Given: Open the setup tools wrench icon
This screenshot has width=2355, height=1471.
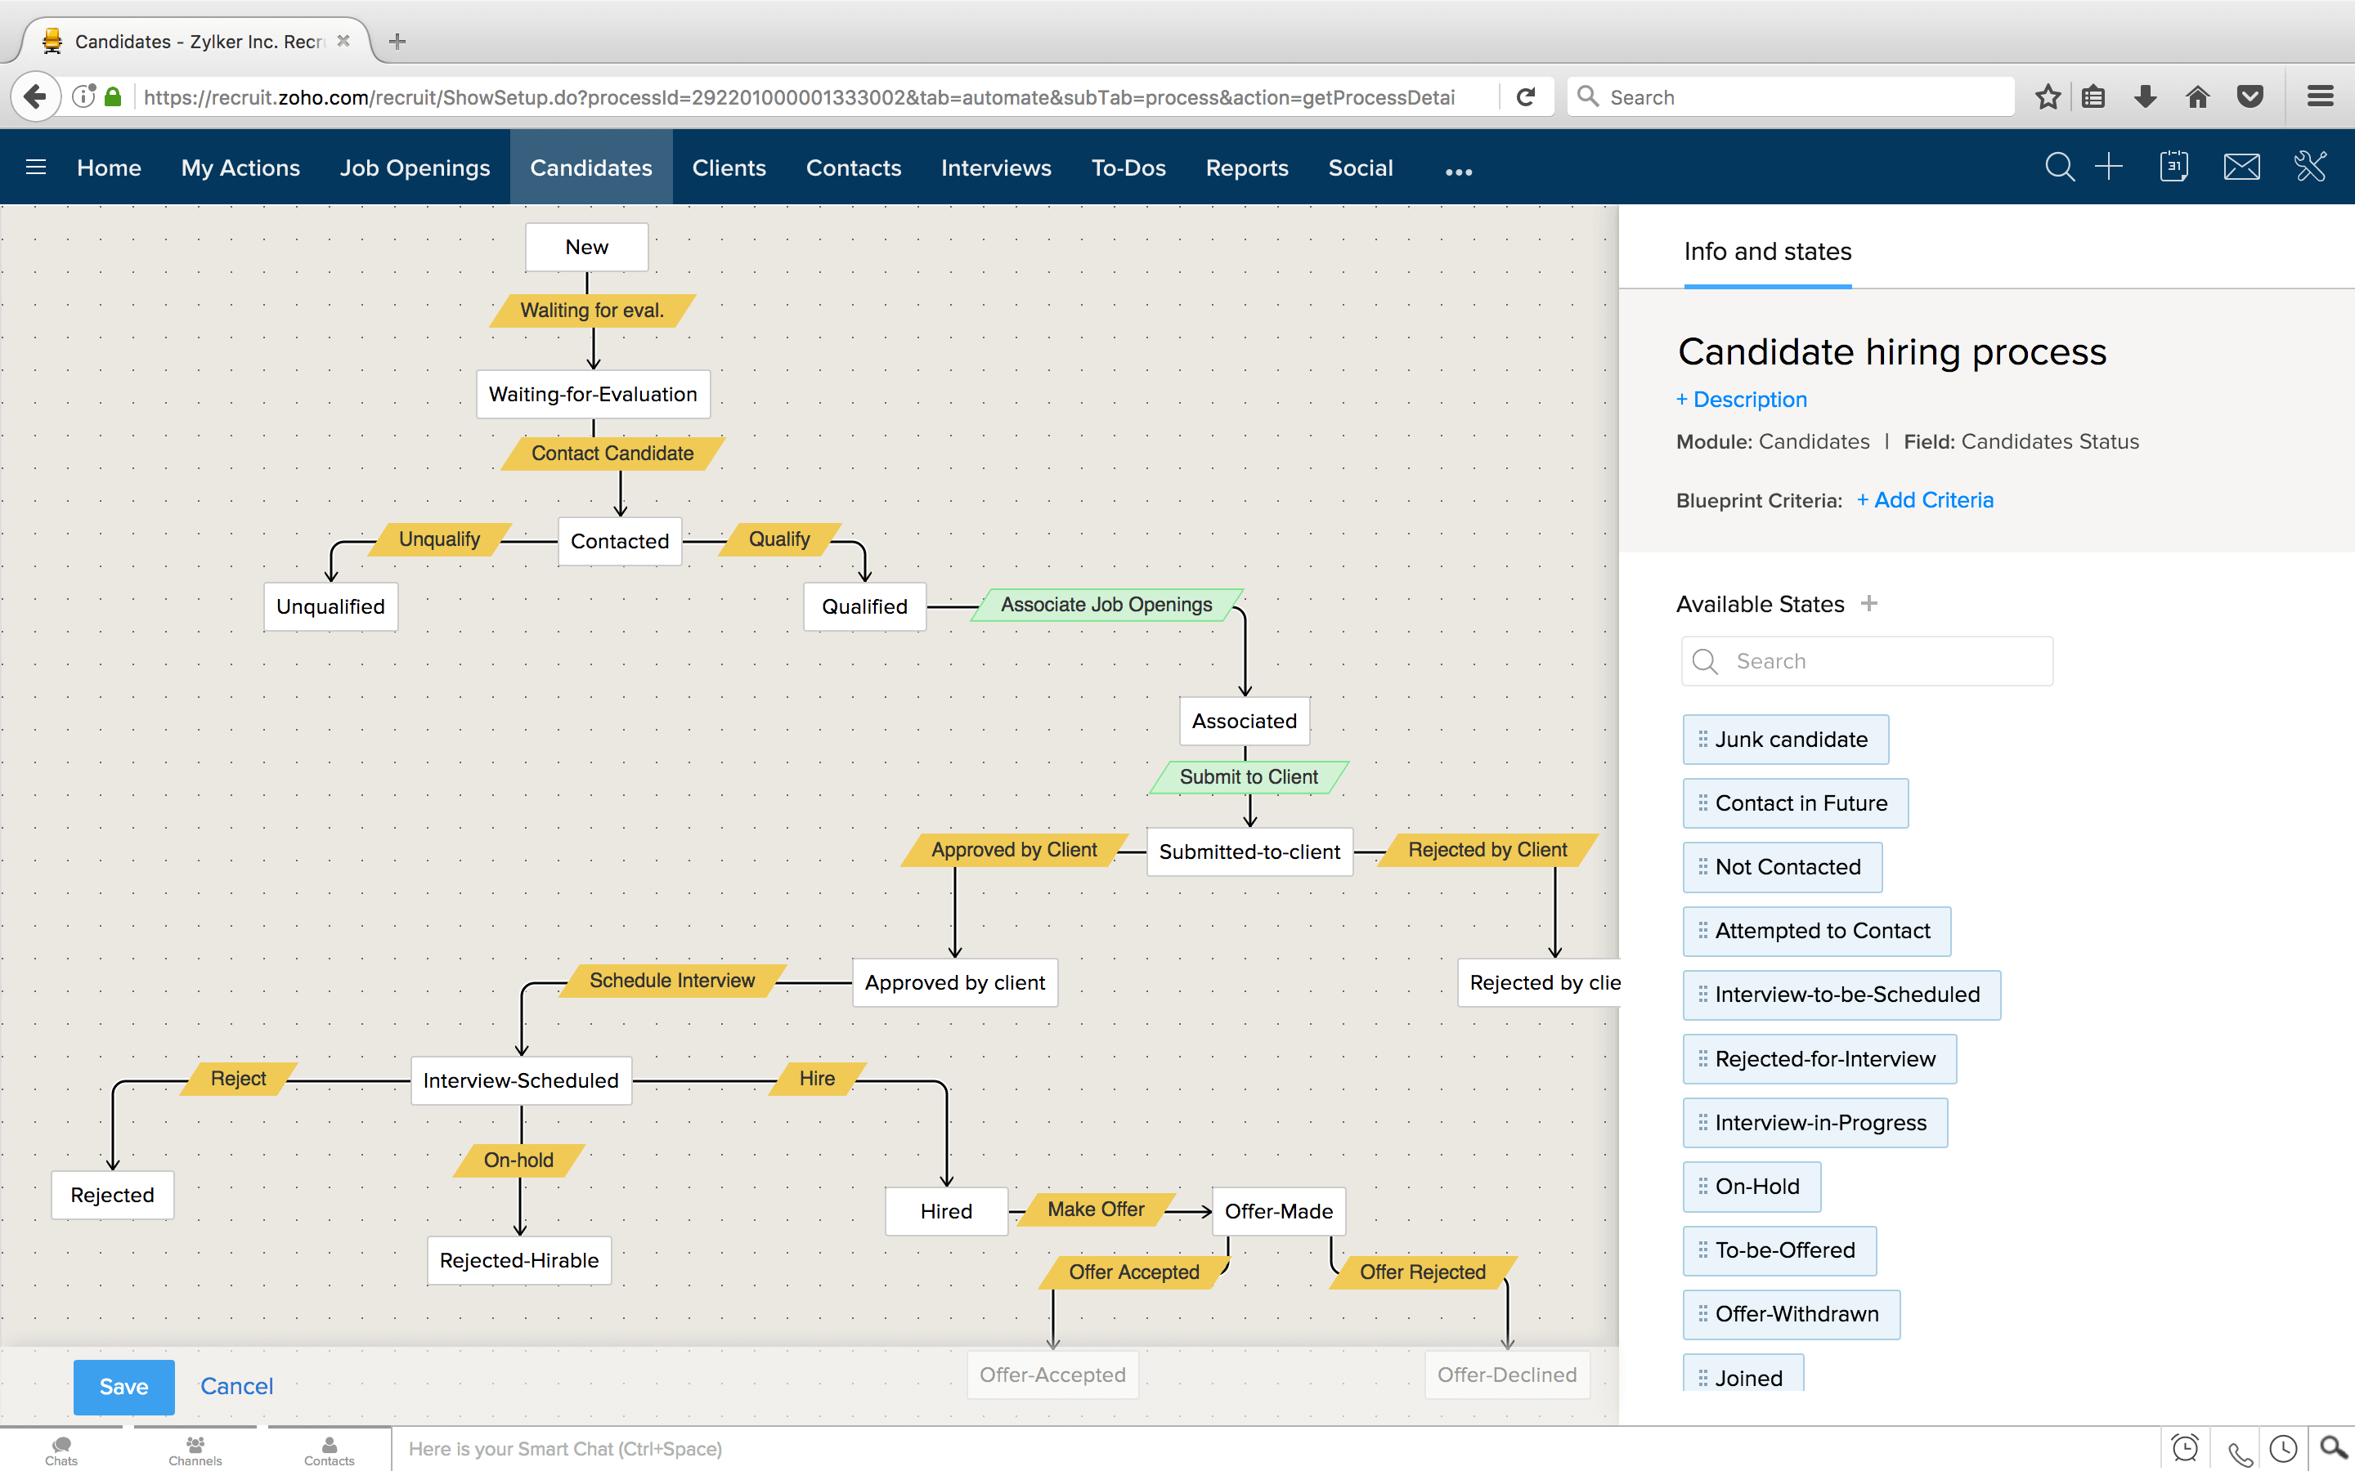Looking at the screenshot, I should click(2310, 167).
